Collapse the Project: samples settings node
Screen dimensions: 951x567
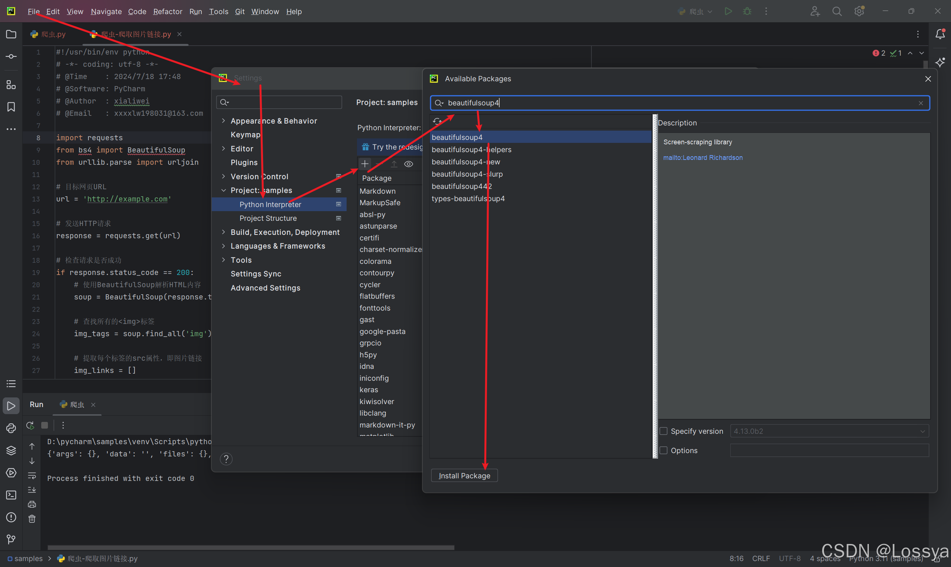tap(223, 190)
